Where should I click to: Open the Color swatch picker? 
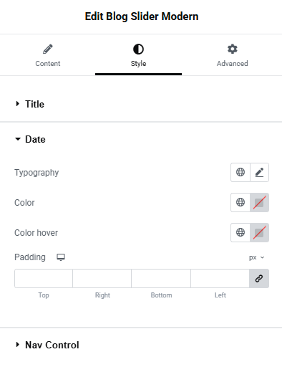coord(259,202)
